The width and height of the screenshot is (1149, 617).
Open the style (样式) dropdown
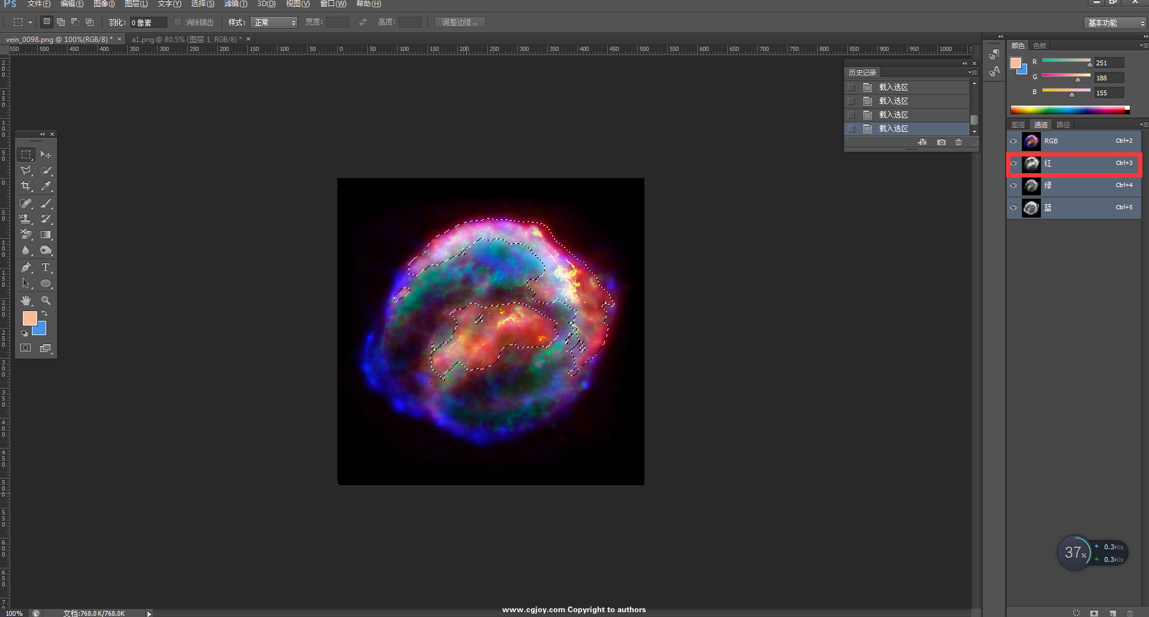274,22
